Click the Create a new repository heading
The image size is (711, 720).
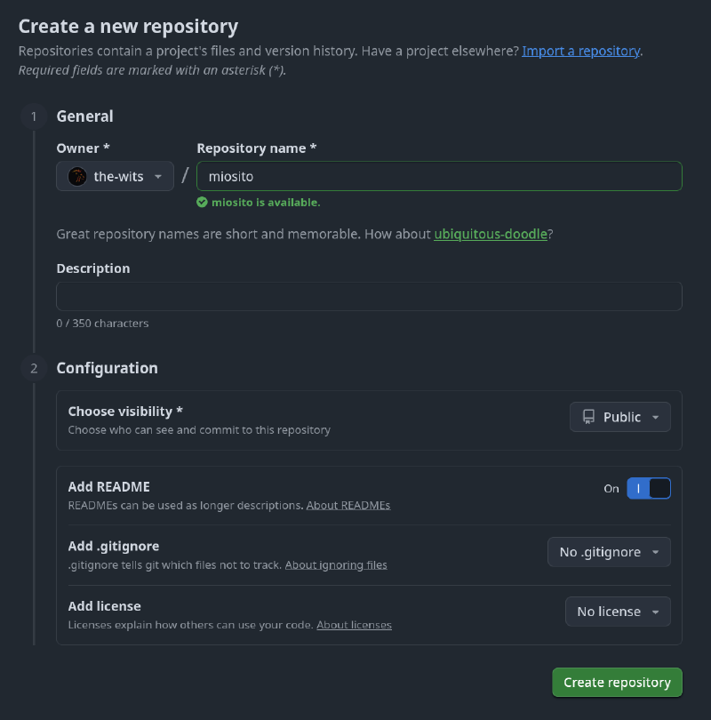(128, 26)
